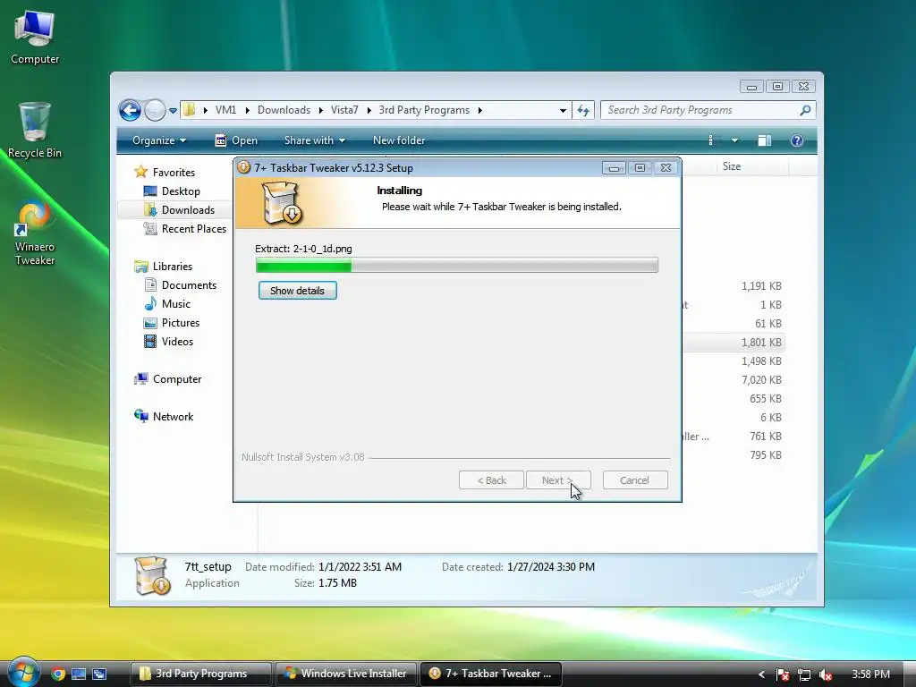Click New folder in Explorer toolbar
This screenshot has height=687, width=916.
[399, 140]
